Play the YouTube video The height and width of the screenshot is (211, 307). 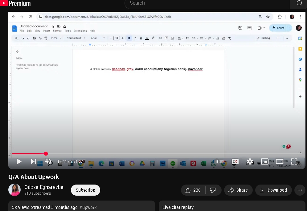pos(19,161)
